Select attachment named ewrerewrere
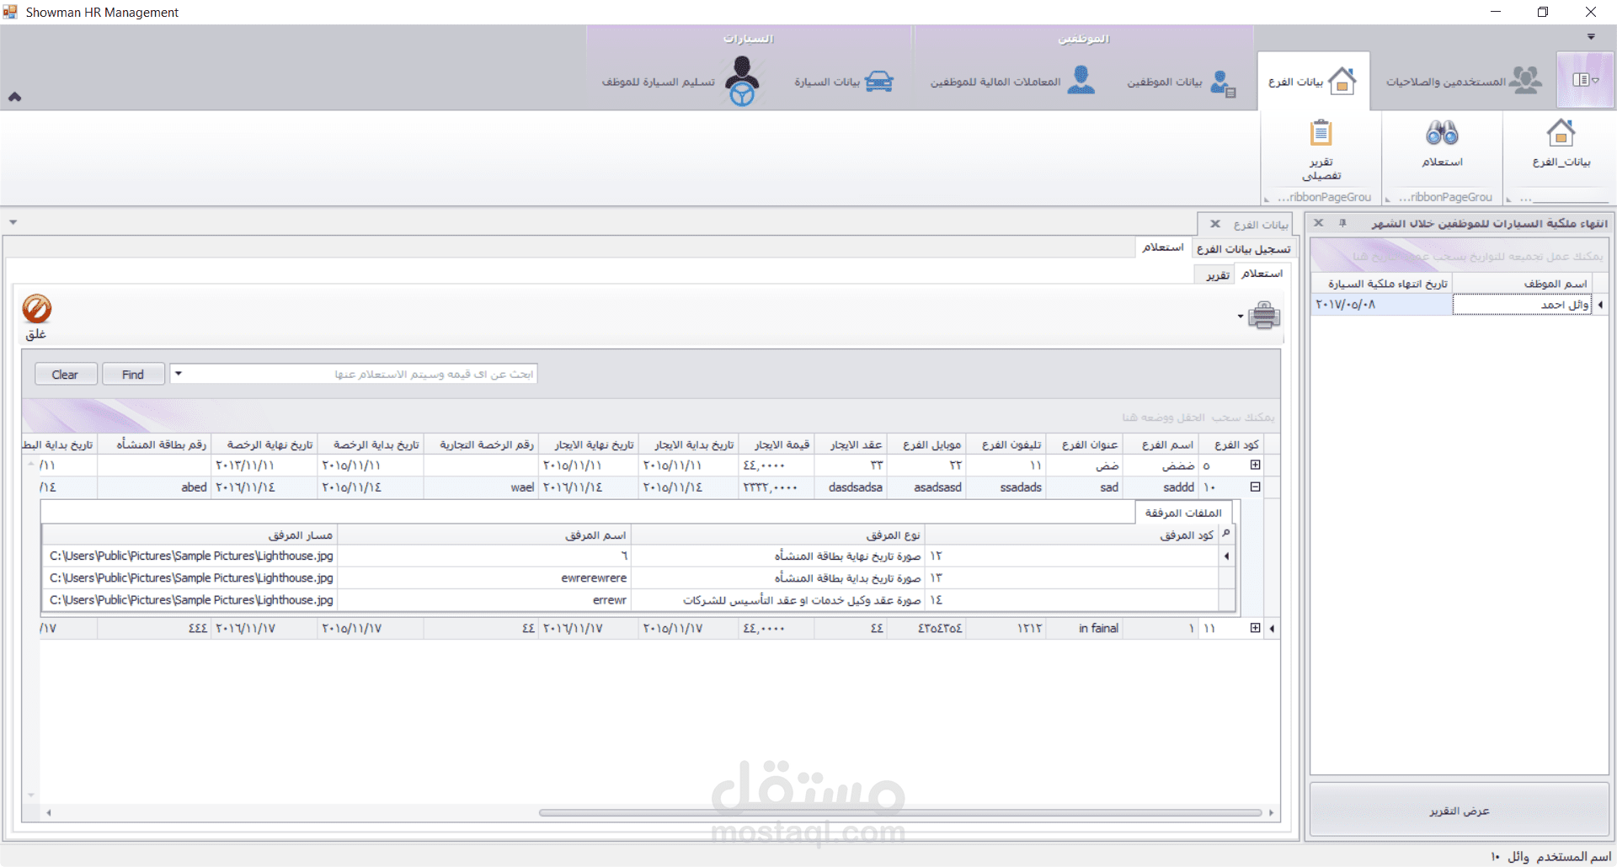 click(x=483, y=578)
